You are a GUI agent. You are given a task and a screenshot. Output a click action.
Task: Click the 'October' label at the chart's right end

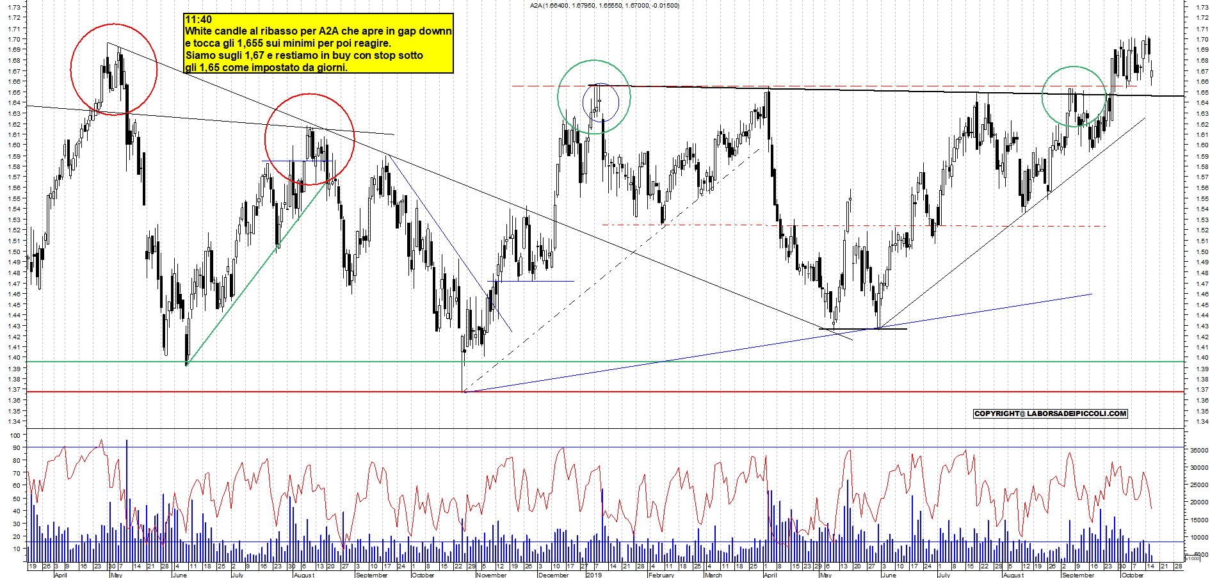point(1132,575)
